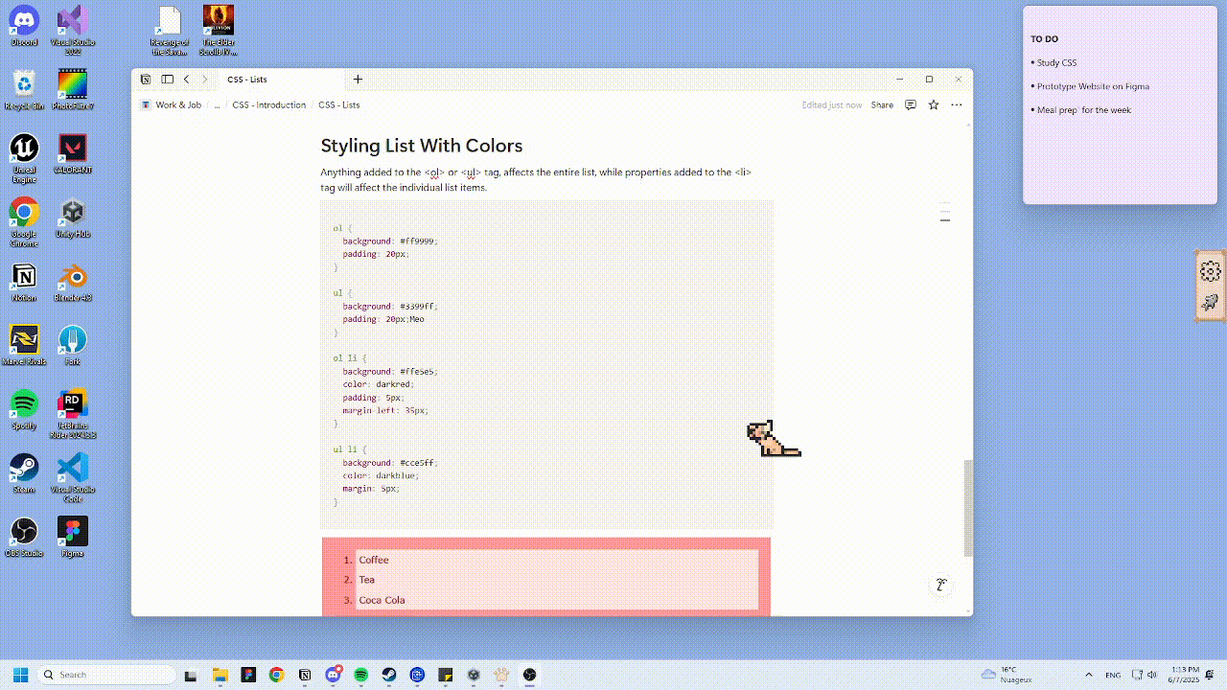Open Figma from the taskbar
Screen dimensions: 1227x690
[248, 675]
